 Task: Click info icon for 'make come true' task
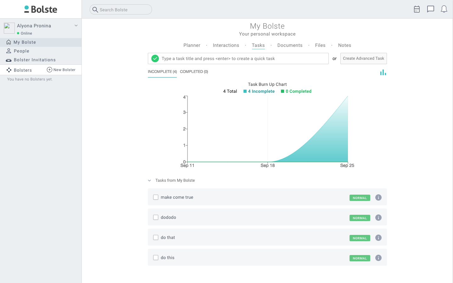(378, 197)
